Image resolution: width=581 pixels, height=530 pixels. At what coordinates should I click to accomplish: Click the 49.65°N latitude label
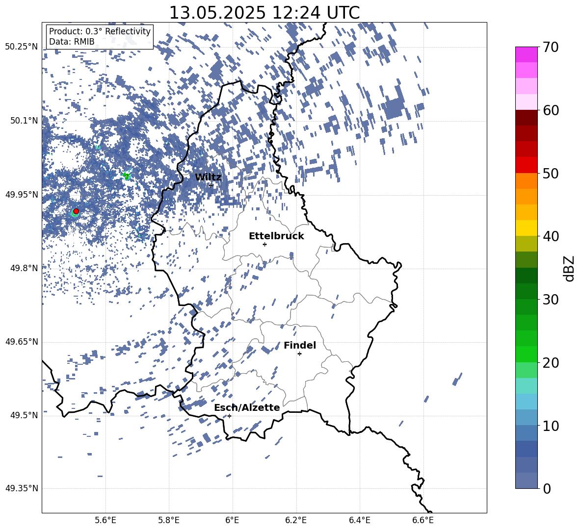22,342
